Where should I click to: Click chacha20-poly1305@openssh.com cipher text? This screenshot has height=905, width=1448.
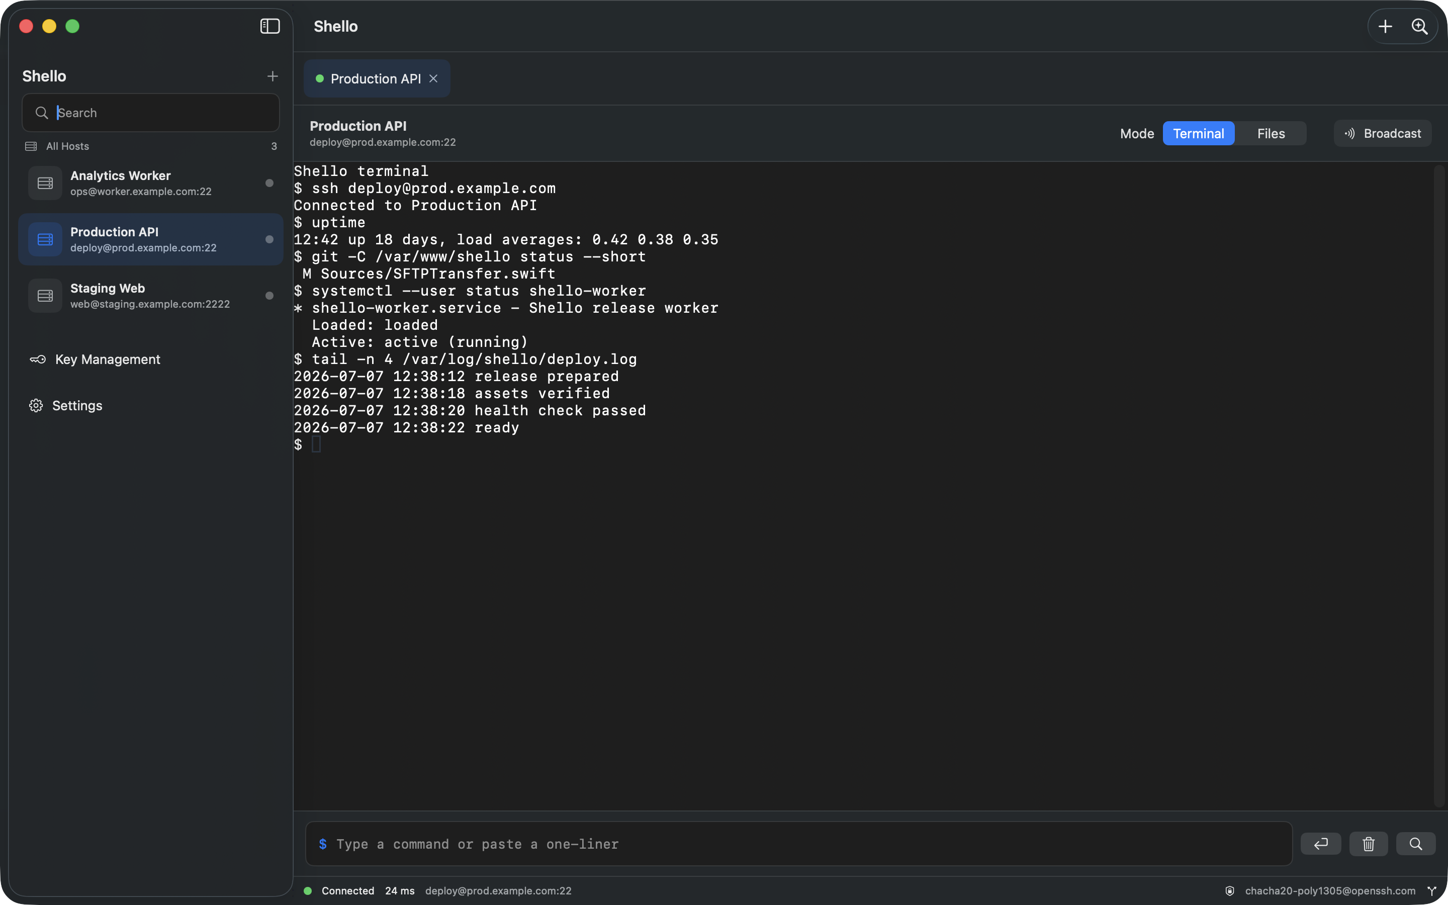1330,890
